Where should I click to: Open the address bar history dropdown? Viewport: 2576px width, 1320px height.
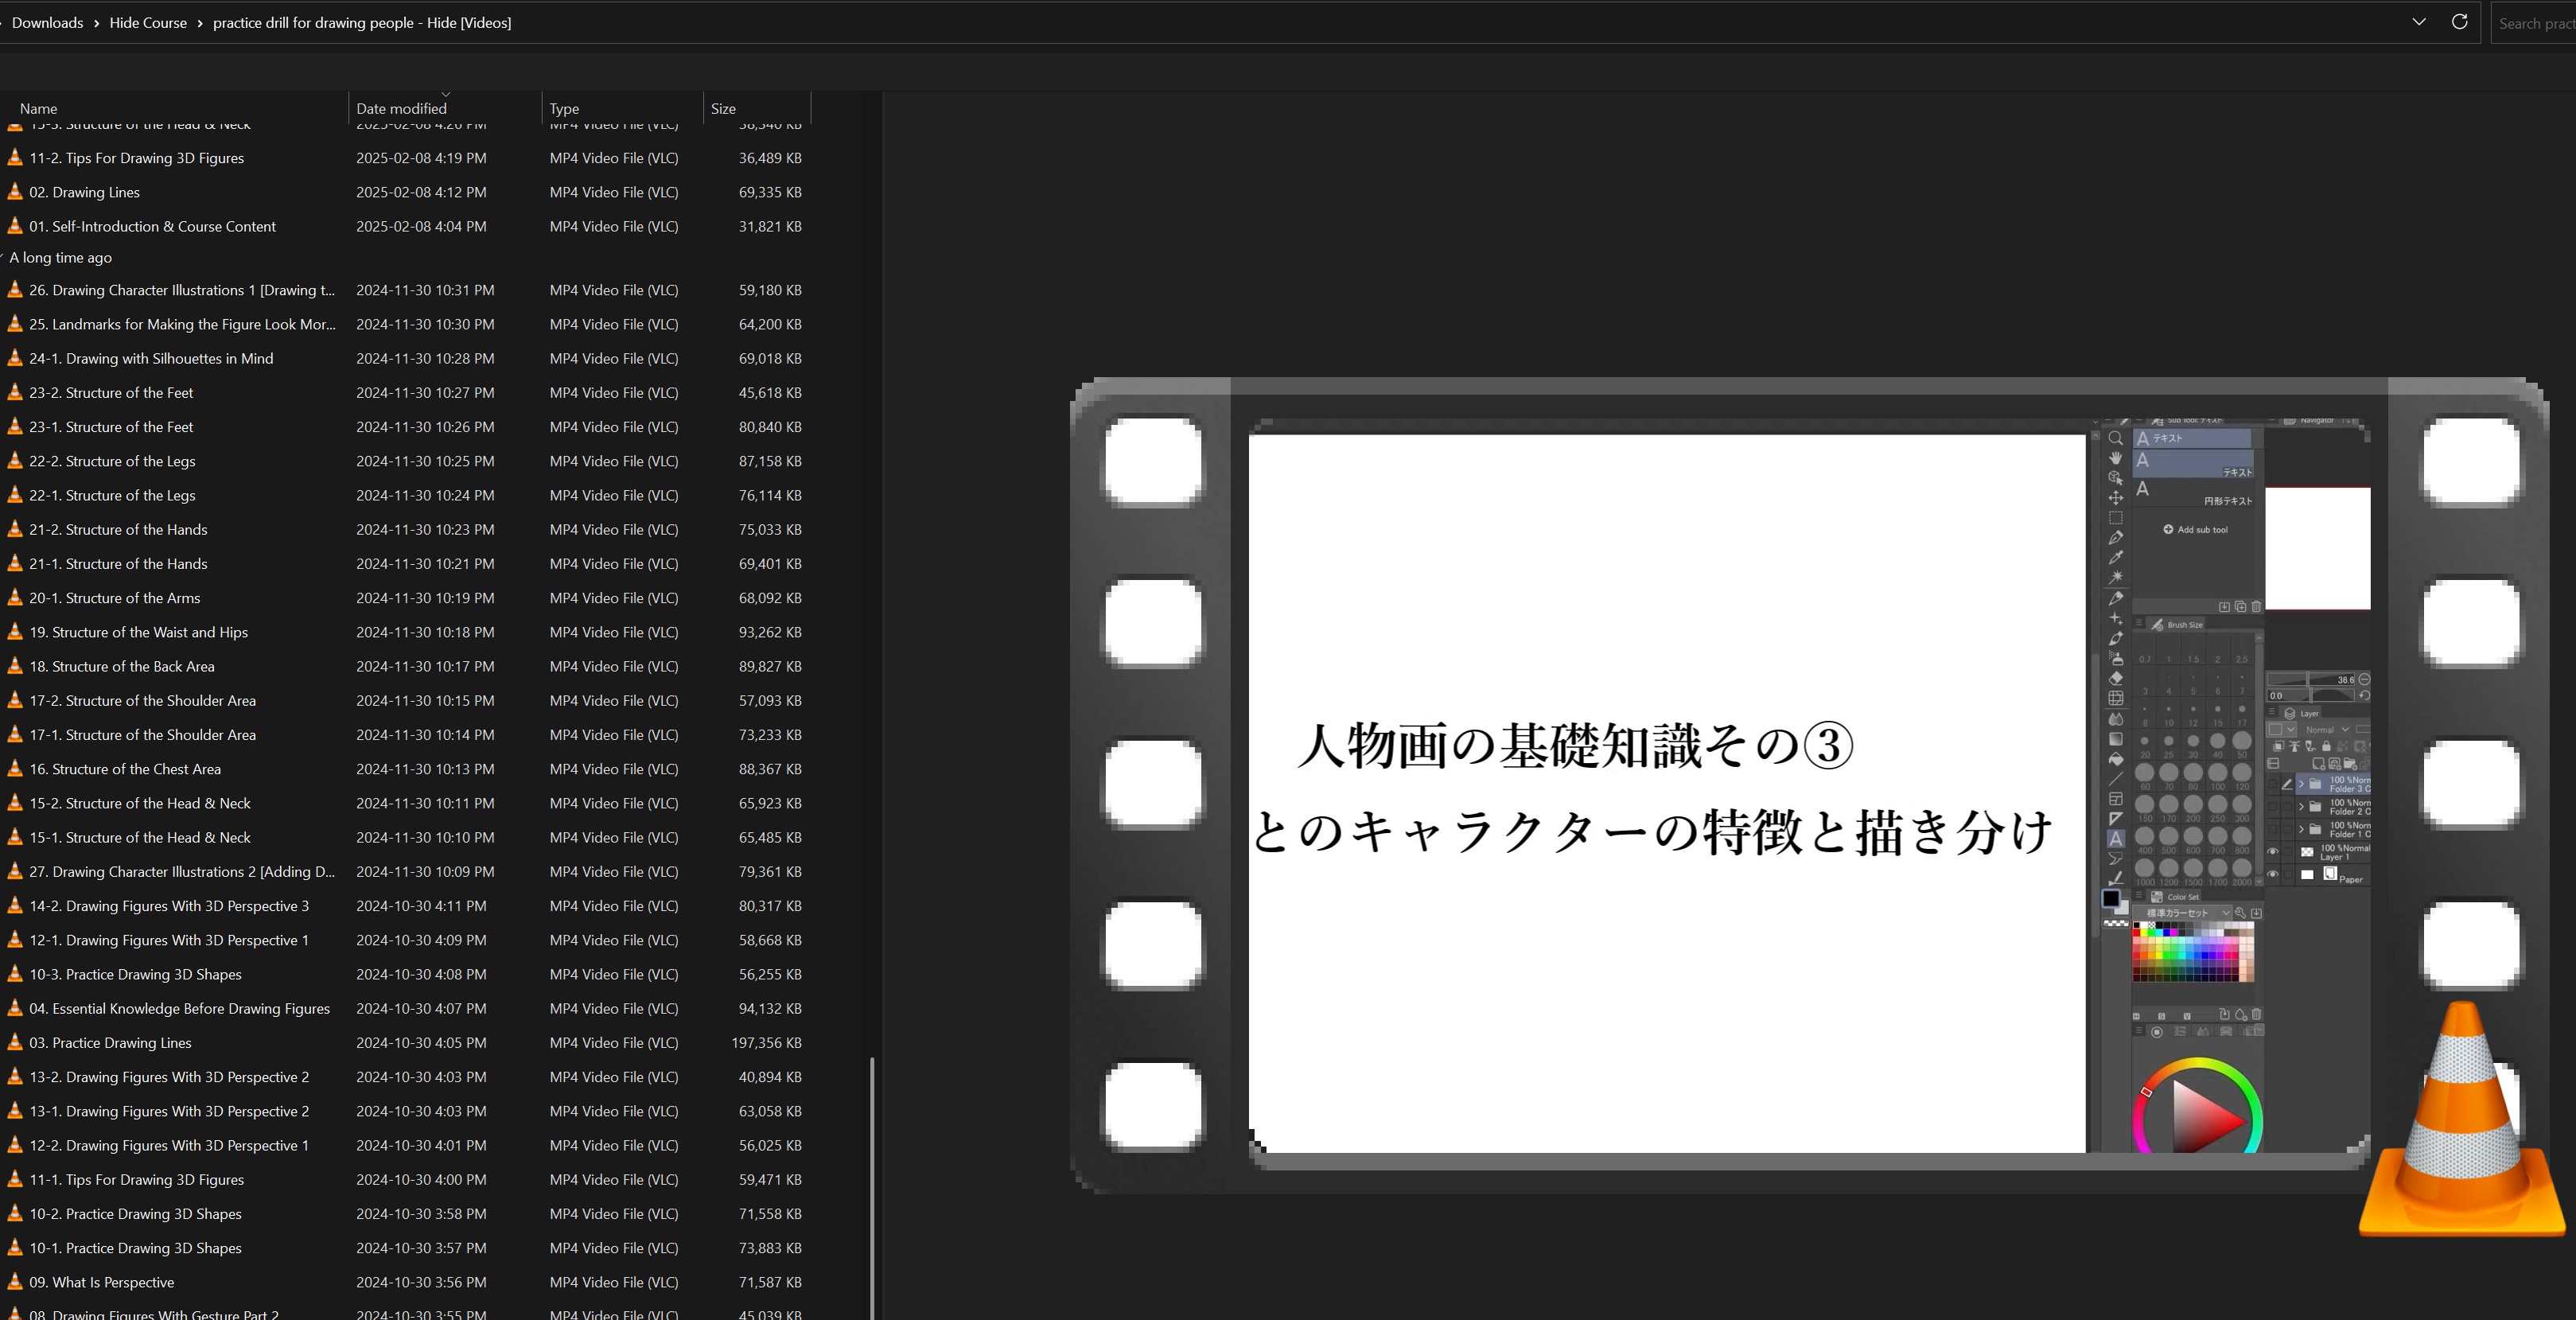coord(2418,22)
